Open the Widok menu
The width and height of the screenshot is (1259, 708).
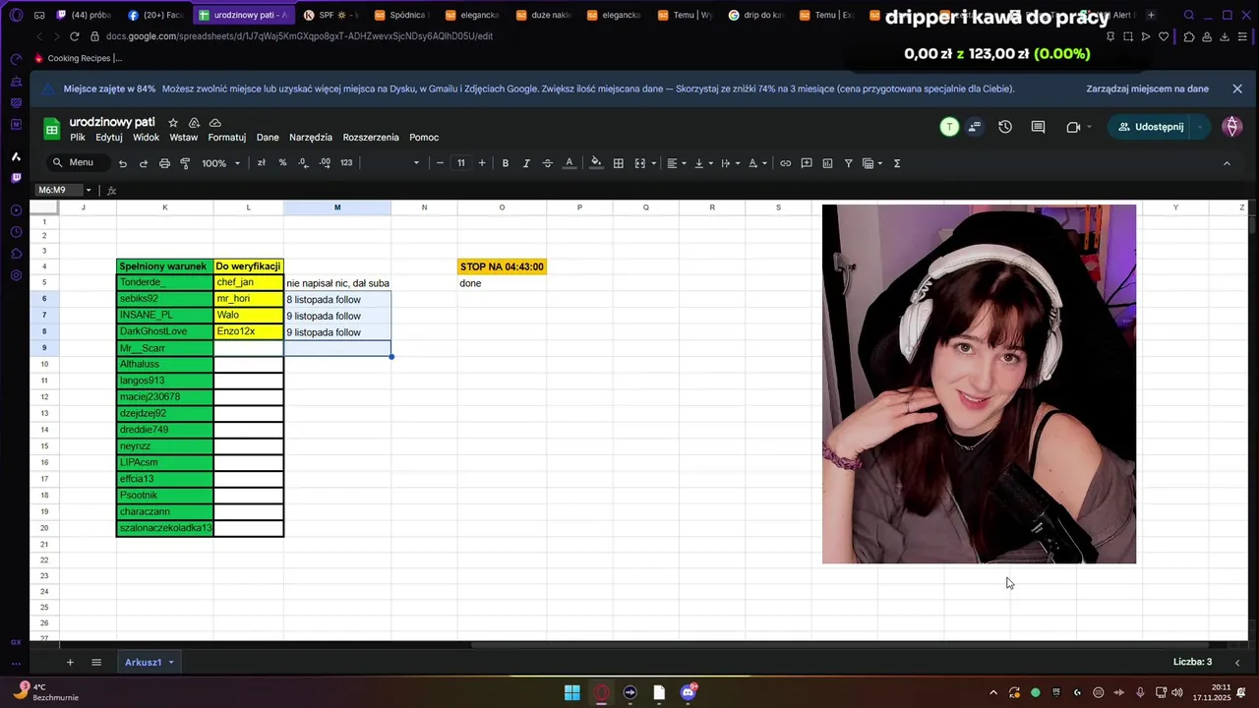point(147,138)
